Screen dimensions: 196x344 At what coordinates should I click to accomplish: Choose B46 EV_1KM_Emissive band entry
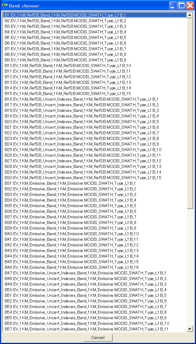coord(95,267)
